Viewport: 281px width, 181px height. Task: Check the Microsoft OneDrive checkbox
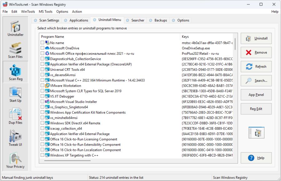[x=42, y=48]
